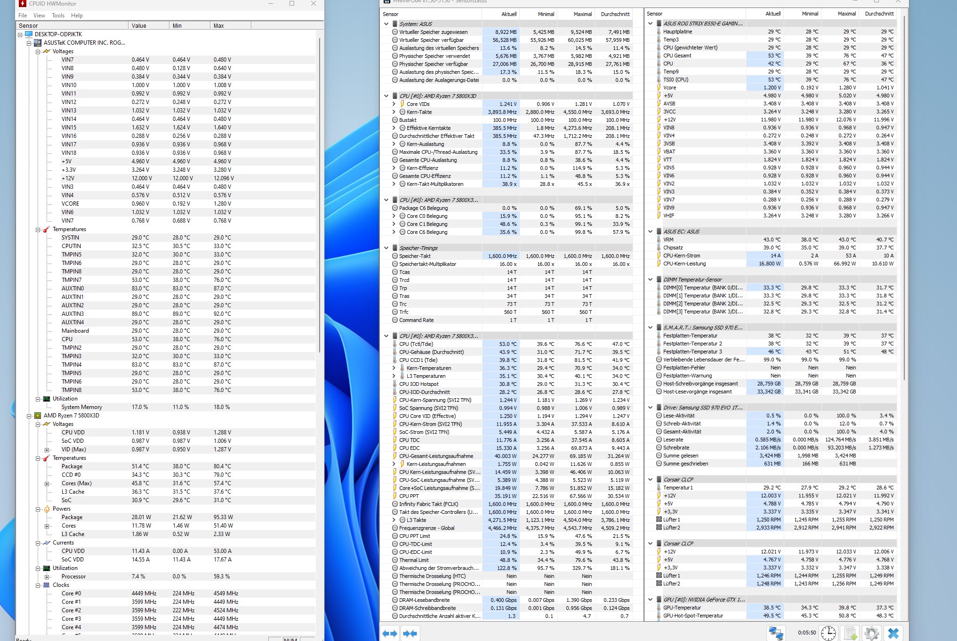The image size is (957, 641).
Task: Open remote monitoring network icon
Action: (775, 633)
